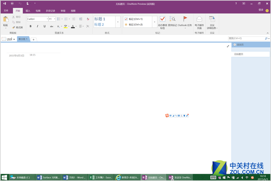Open bullet list style dropdown arrow
The width and height of the screenshot is (271, 181).
(62, 19)
